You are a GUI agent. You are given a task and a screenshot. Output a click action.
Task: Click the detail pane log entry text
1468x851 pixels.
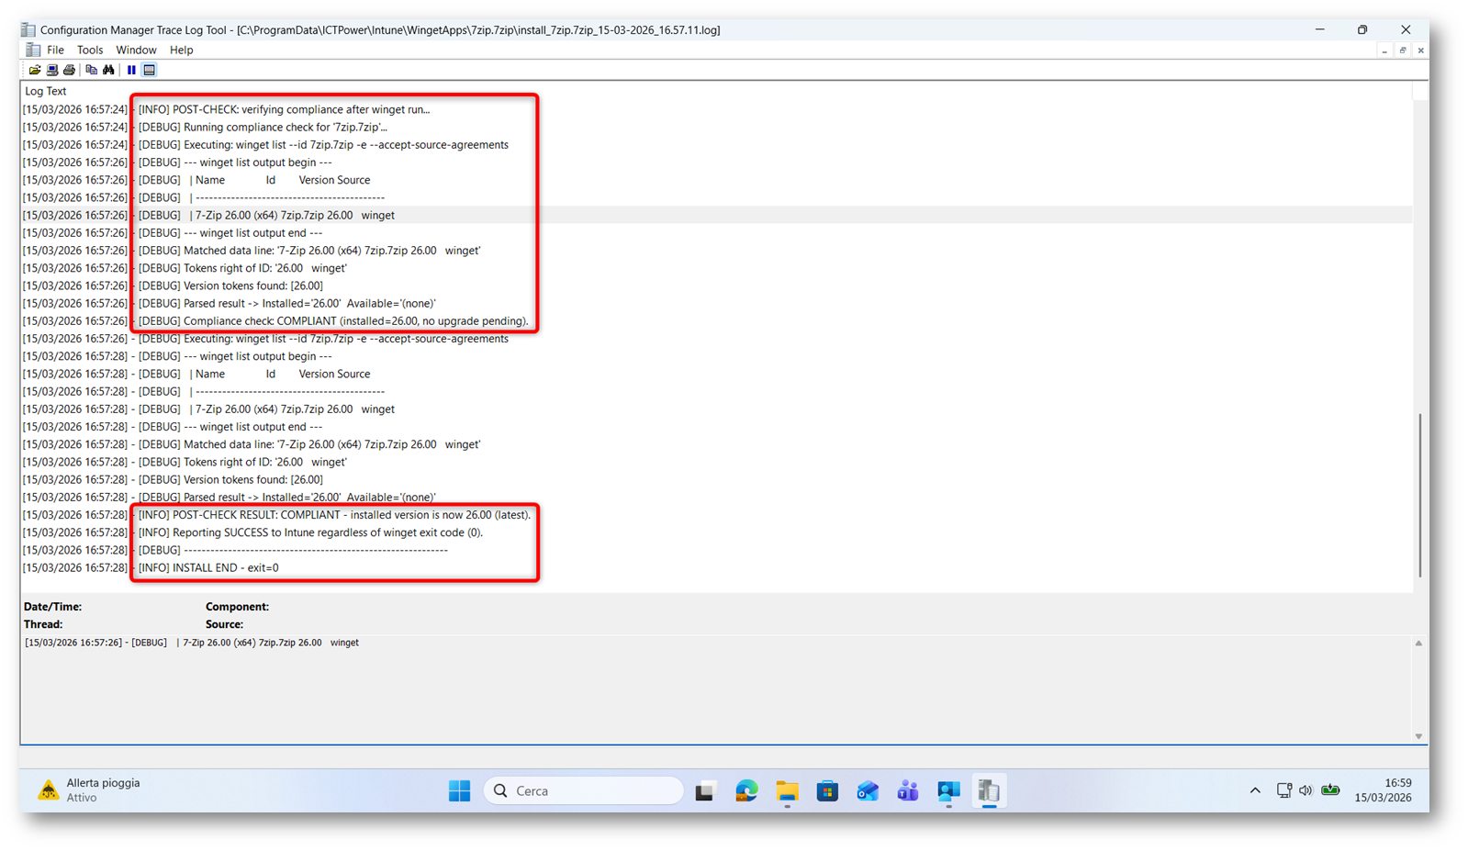[x=192, y=643]
